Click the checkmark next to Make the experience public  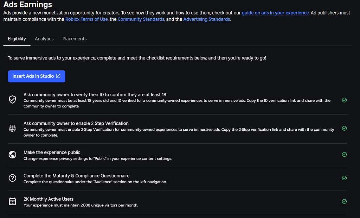(344, 154)
